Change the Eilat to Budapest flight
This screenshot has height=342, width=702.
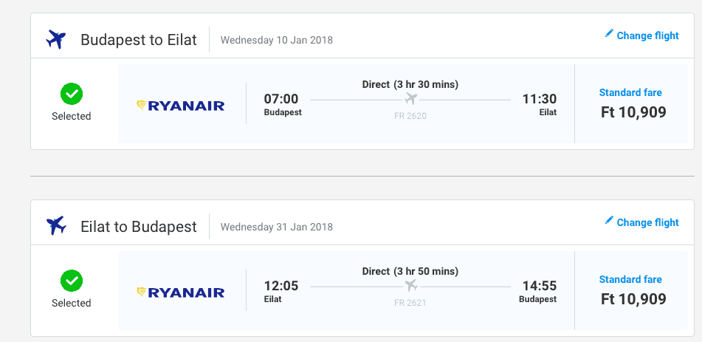[647, 223]
